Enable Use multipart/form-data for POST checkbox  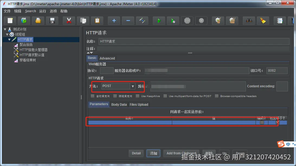click(x=165, y=96)
